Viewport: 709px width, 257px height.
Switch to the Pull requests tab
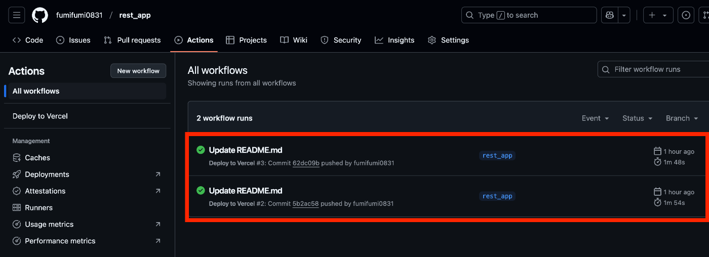132,40
